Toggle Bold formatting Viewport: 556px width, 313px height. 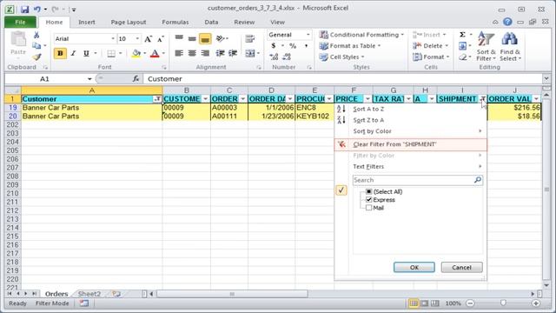coord(60,54)
